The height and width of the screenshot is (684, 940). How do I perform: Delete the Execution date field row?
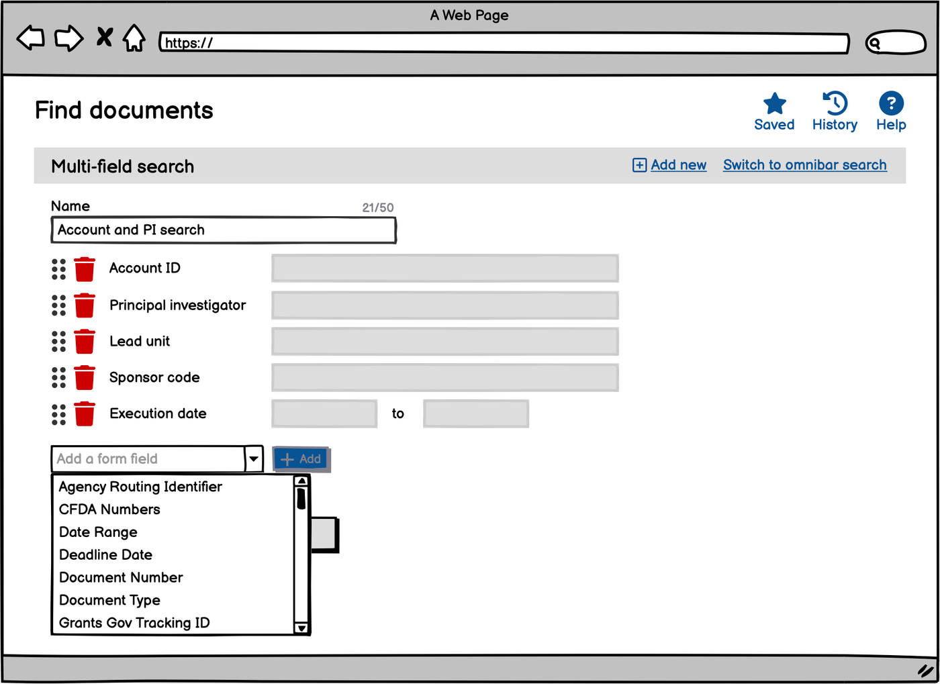point(85,414)
